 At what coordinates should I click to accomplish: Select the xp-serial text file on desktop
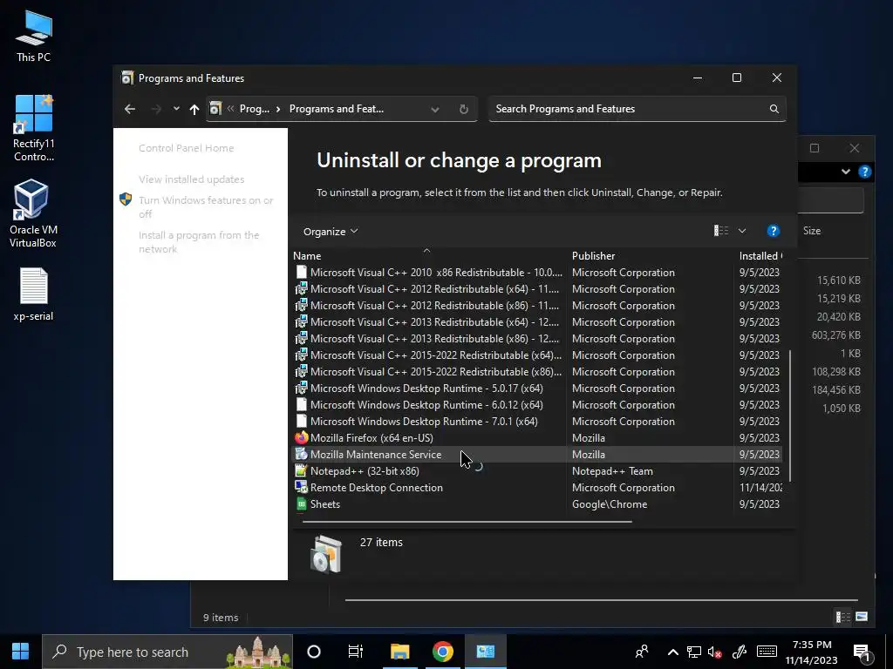pyautogui.click(x=34, y=294)
